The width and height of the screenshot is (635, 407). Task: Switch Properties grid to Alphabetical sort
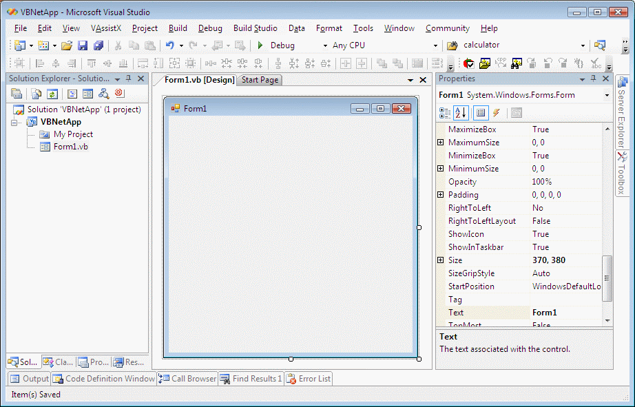461,113
